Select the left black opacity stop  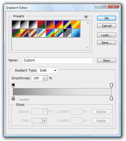[13, 85]
